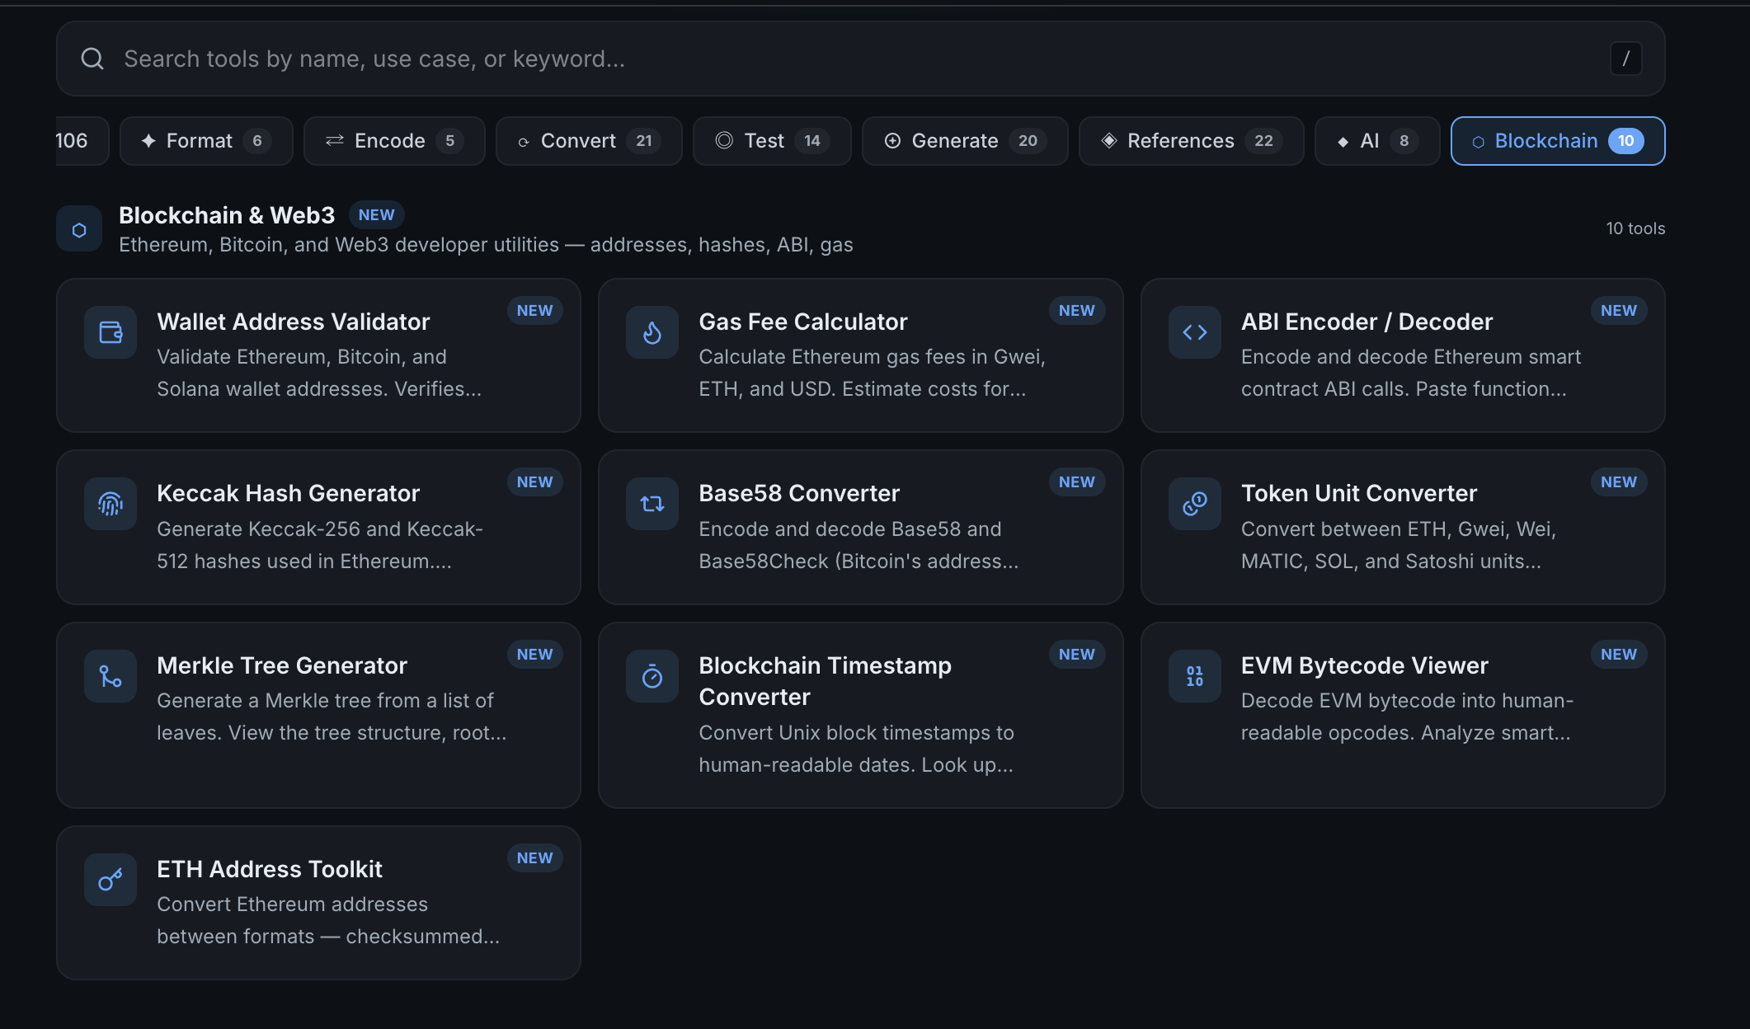Click the NEW badge on ABI Encoder / Decoder

pos(1618,310)
